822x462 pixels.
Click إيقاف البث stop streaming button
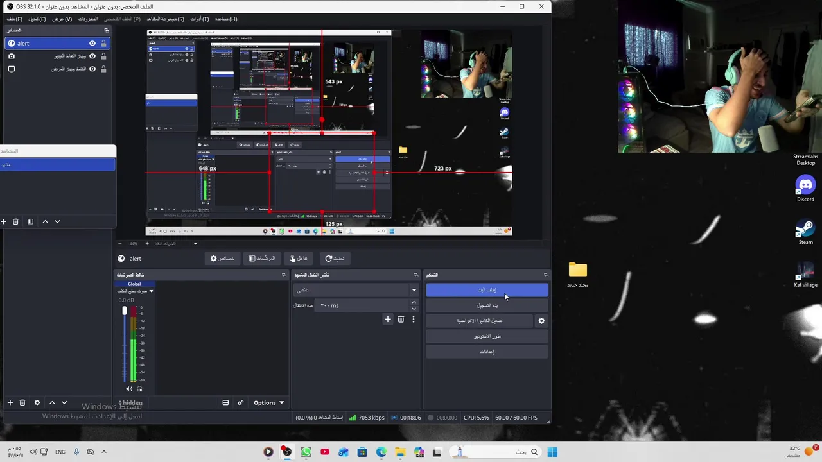tap(487, 290)
